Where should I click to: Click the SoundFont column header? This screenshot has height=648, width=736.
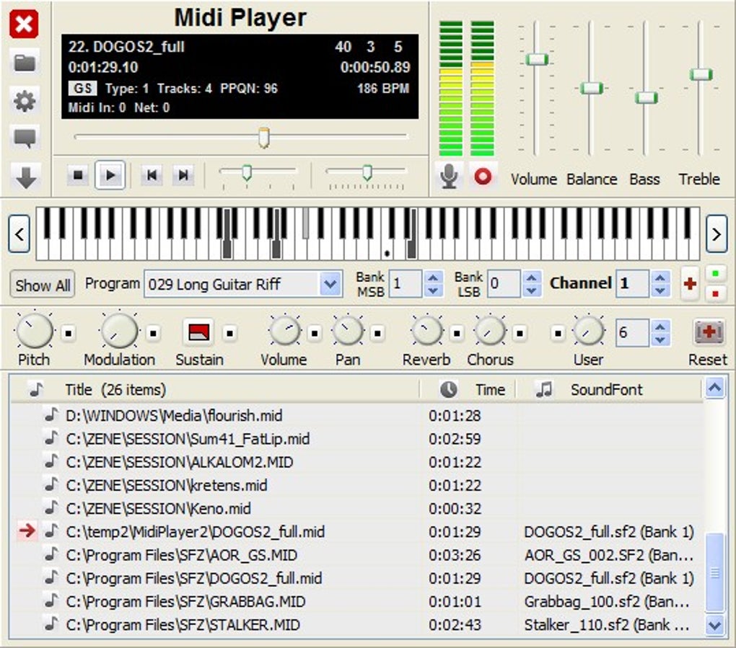(606, 390)
